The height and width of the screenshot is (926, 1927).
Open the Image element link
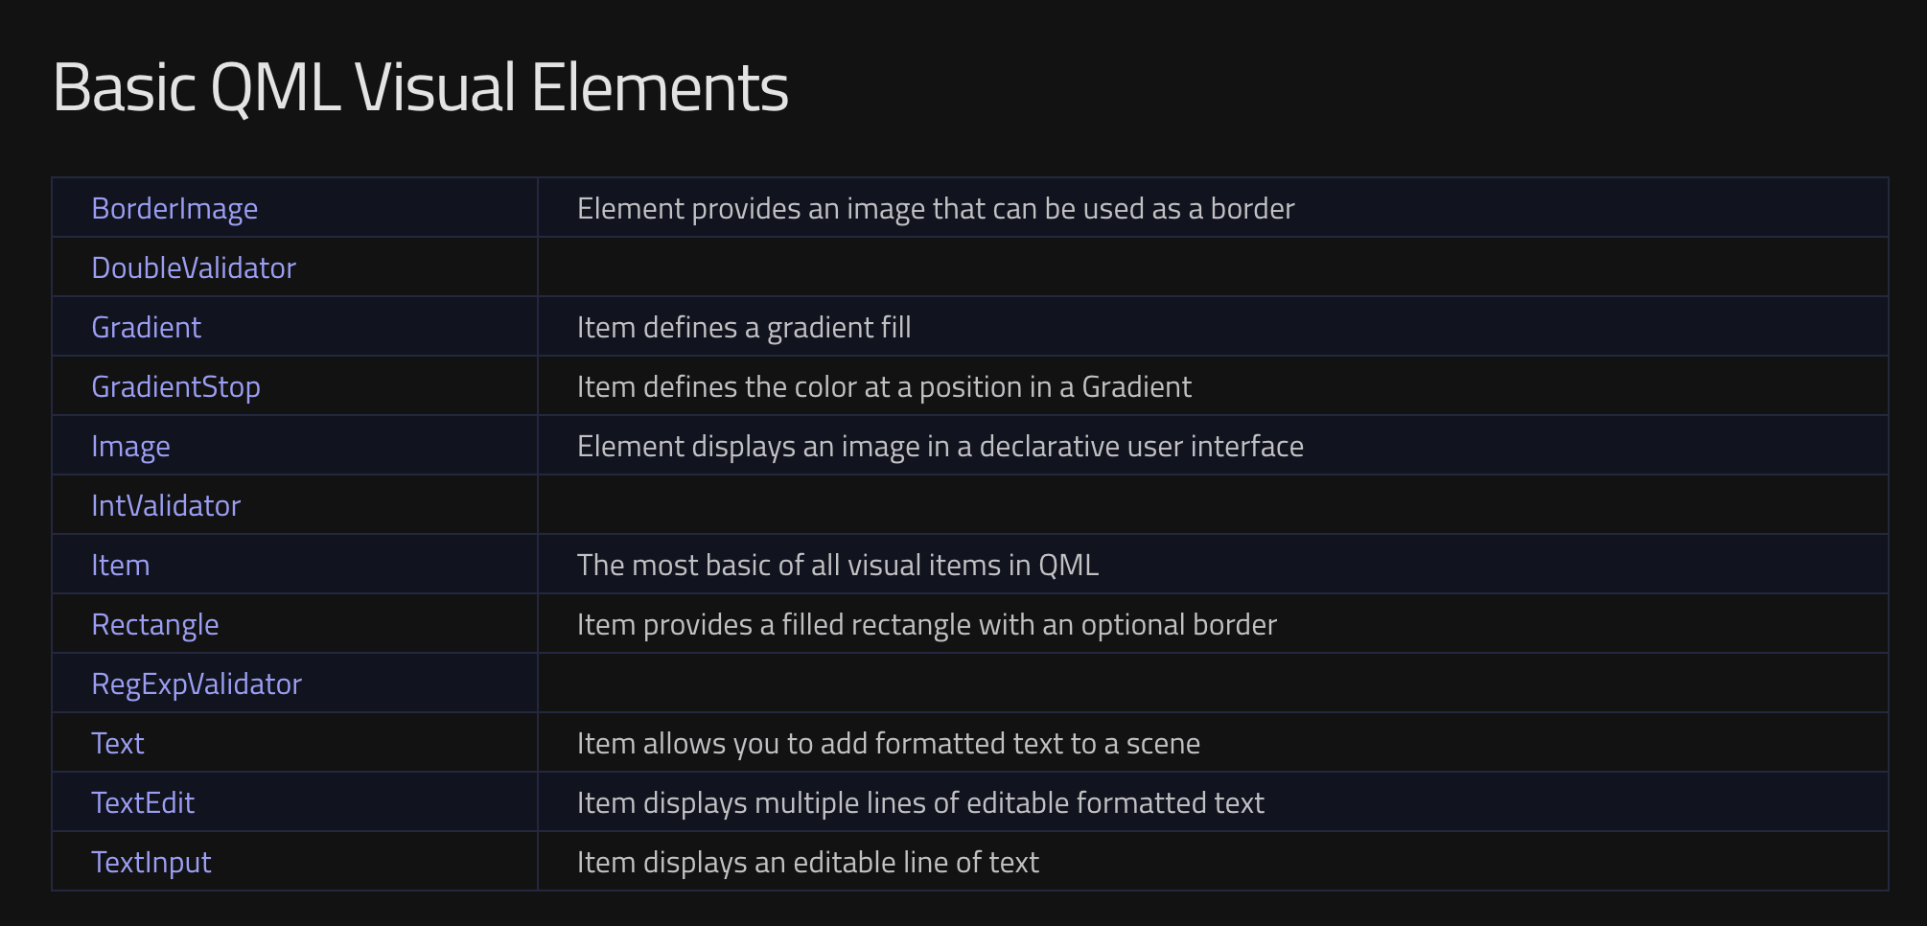(x=130, y=447)
